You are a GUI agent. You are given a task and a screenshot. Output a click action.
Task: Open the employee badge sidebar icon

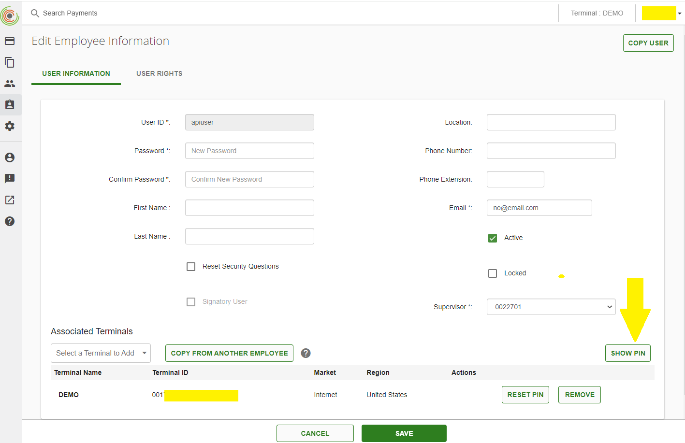(10, 105)
